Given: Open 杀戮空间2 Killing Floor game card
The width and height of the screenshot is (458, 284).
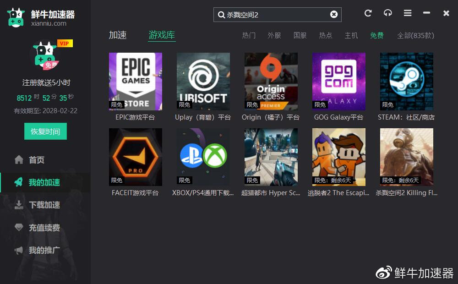Looking at the screenshot, I should (406, 157).
